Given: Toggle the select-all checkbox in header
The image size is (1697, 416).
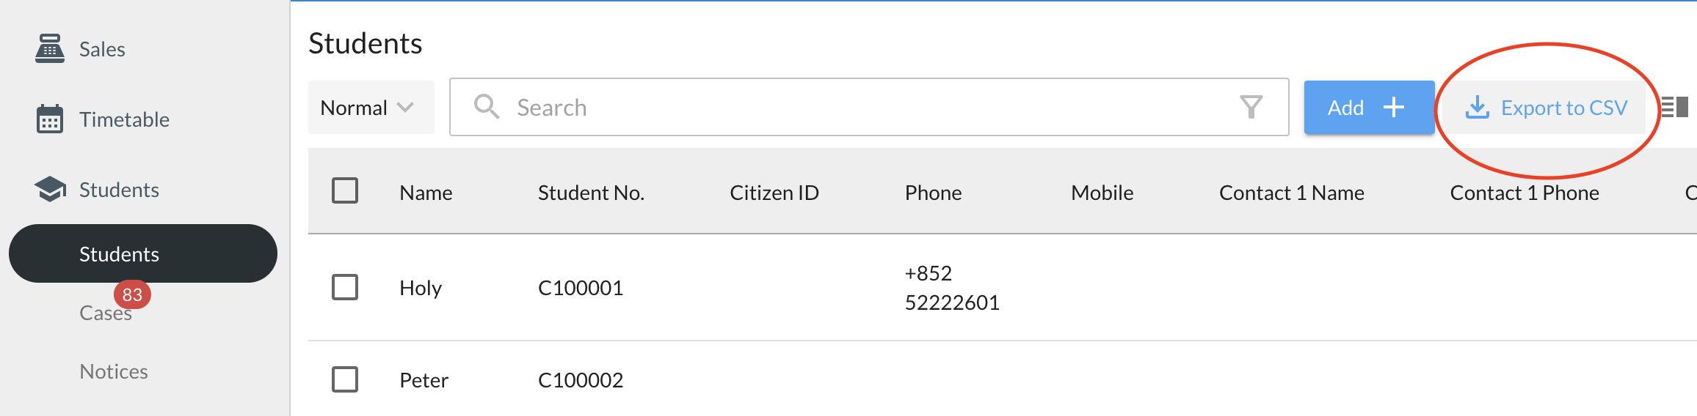Looking at the screenshot, I should tap(345, 191).
